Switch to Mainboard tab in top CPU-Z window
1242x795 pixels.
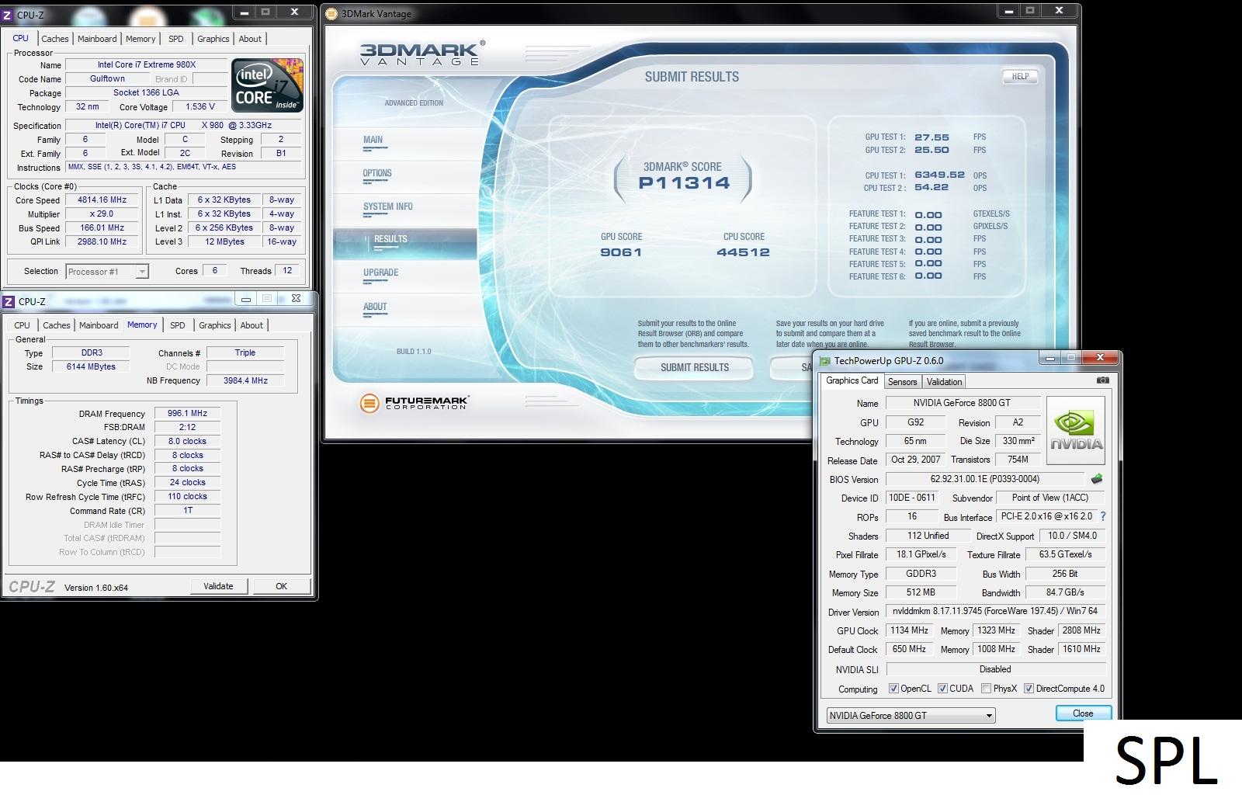tap(97, 39)
